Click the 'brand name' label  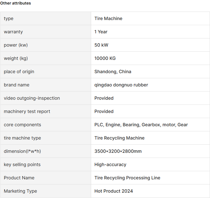[x=17, y=85]
